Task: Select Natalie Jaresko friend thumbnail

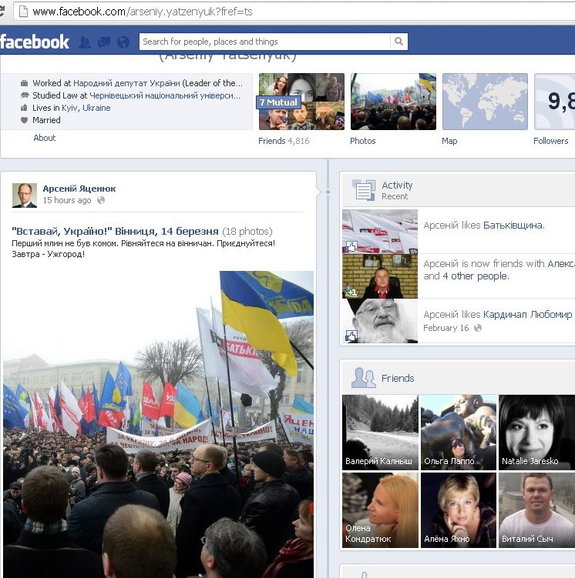Action: coord(536,432)
